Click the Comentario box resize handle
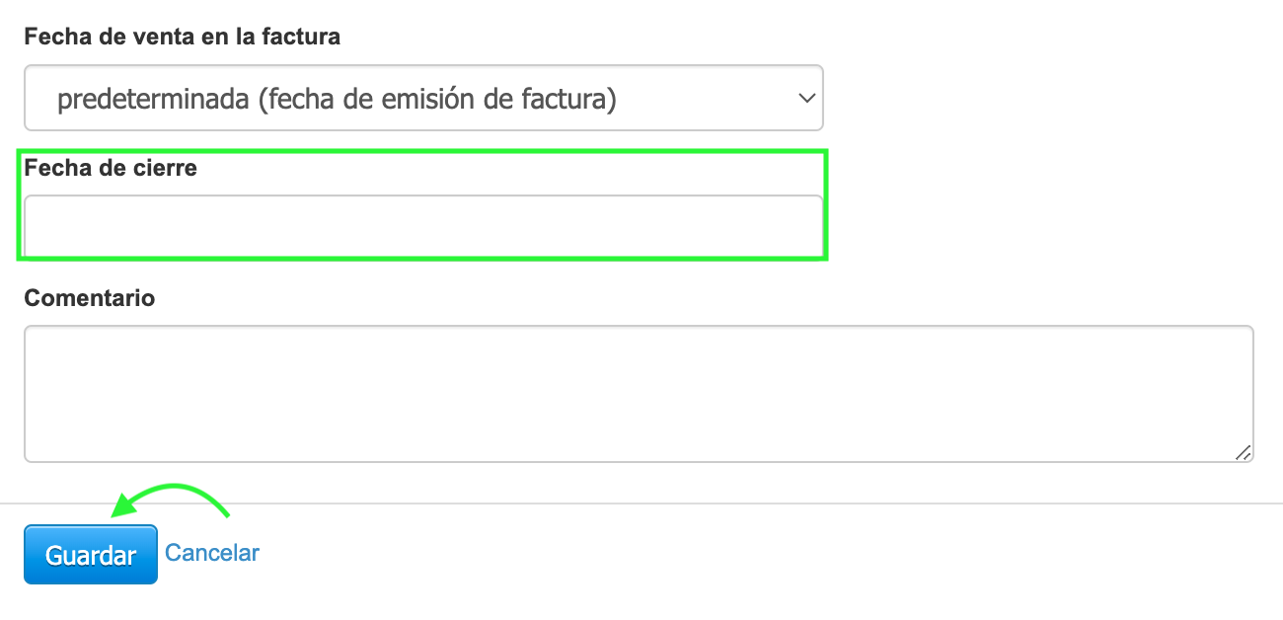 (x=1243, y=452)
